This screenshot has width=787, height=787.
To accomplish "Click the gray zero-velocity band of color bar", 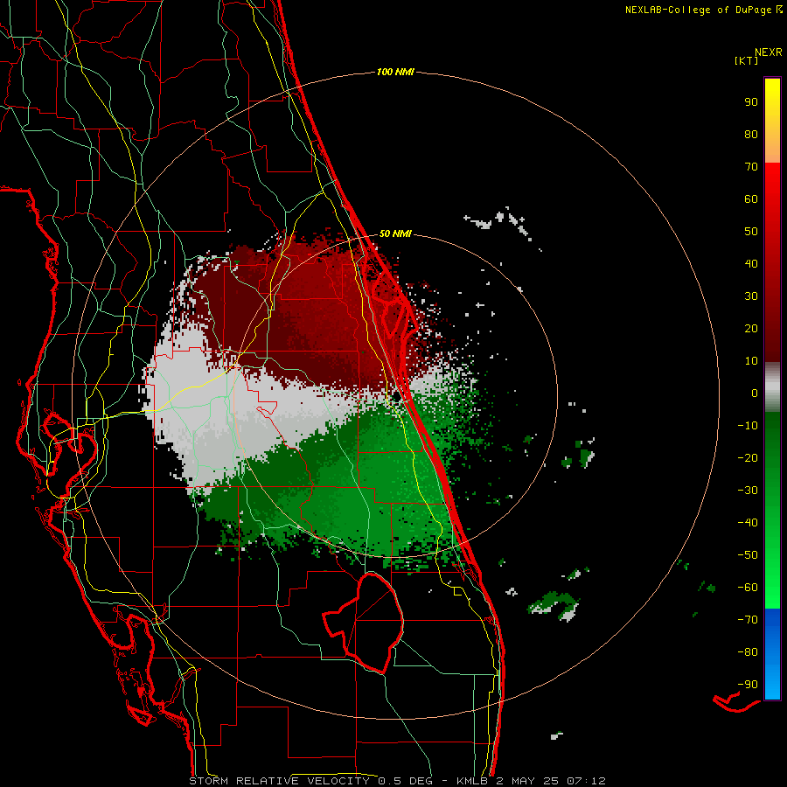I will coord(772,387).
